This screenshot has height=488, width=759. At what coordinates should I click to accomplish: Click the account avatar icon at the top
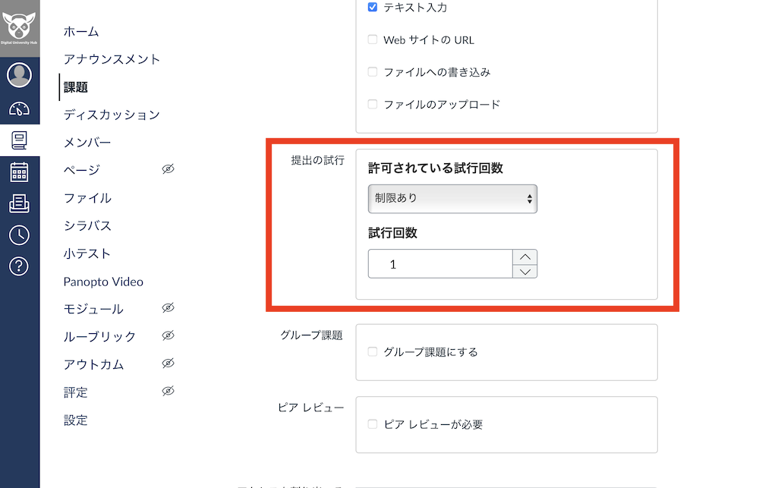[19, 74]
